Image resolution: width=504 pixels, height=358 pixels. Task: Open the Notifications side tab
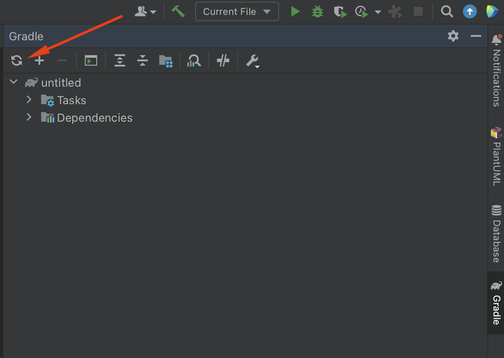tap(496, 71)
